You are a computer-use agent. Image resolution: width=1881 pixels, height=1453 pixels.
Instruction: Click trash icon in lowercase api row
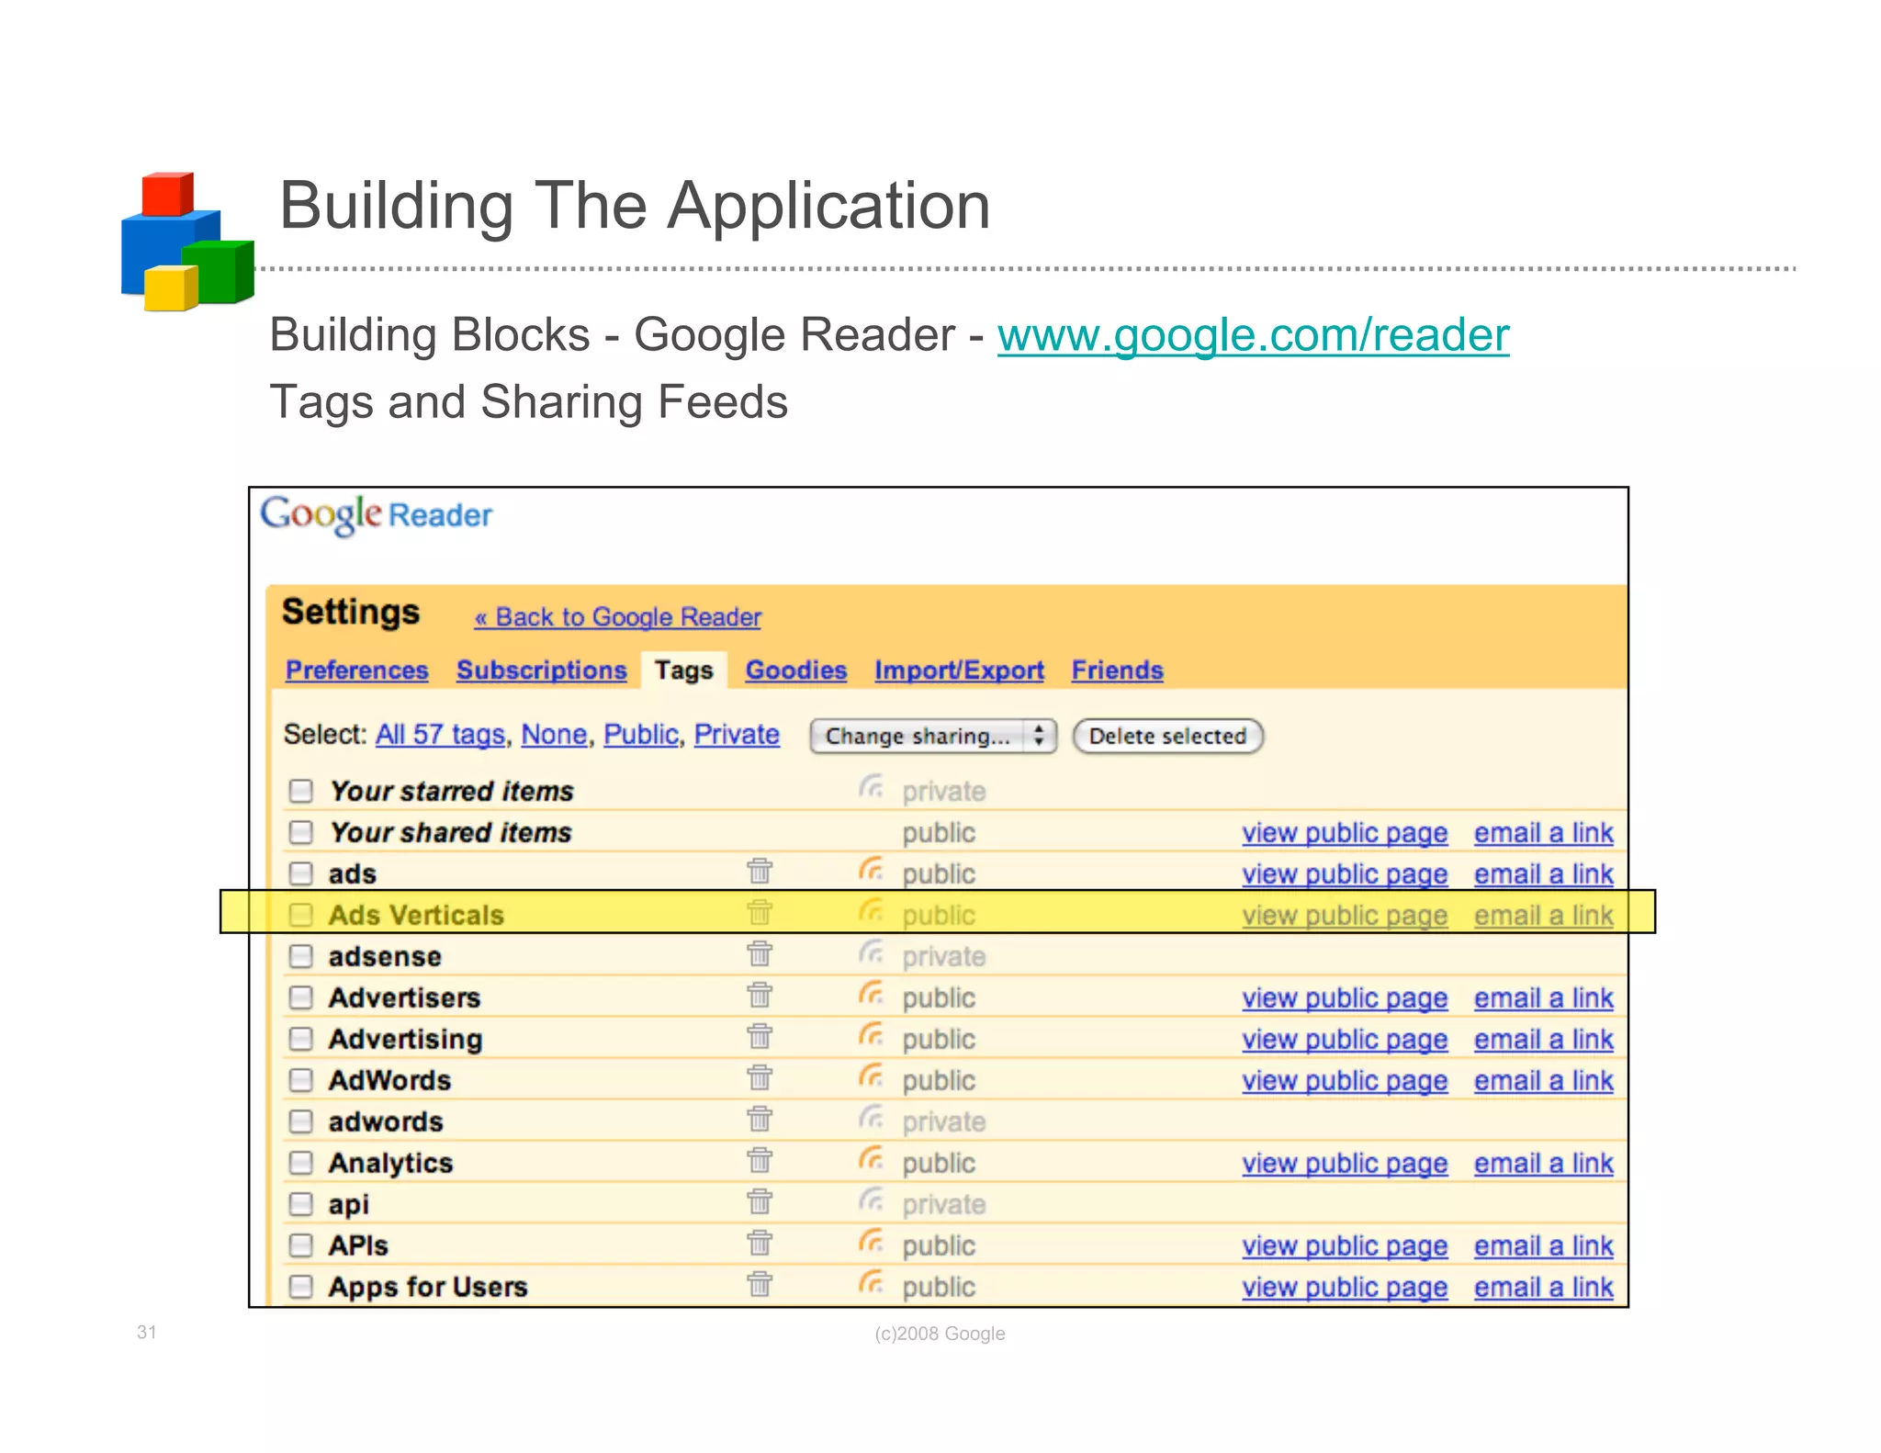(x=760, y=1201)
